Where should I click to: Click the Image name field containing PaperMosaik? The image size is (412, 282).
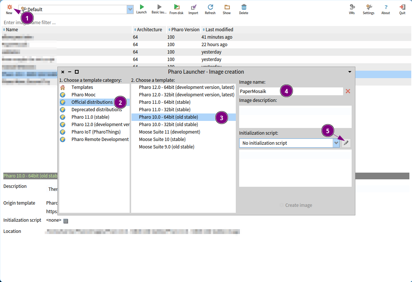[291, 91]
